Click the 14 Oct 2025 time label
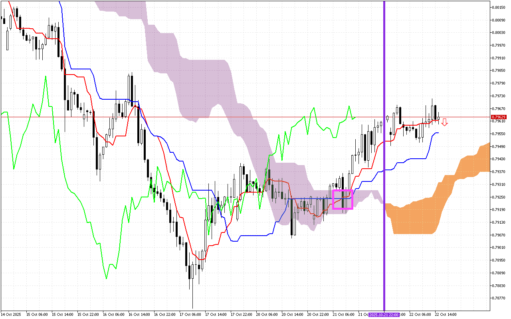The image size is (511, 319). point(11,315)
